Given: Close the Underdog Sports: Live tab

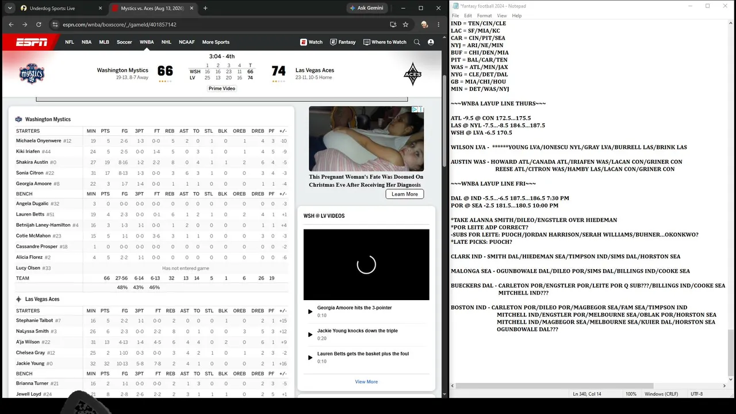Looking at the screenshot, I should pos(101,8).
